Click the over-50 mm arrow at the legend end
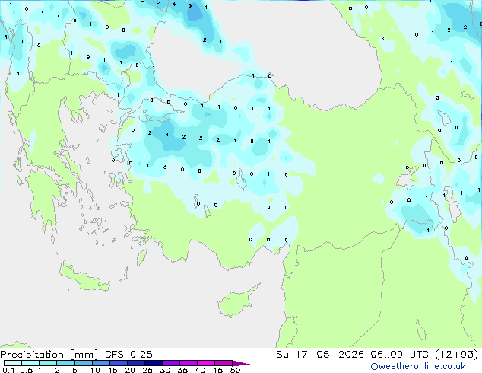 pyautogui.click(x=241, y=364)
